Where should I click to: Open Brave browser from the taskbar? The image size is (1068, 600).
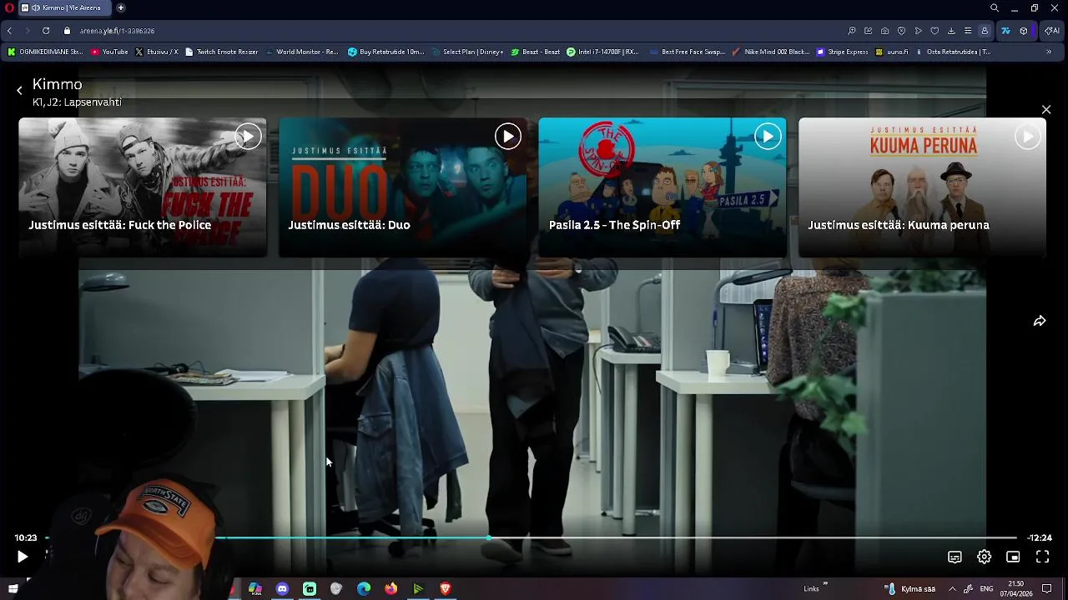pyautogui.click(x=445, y=588)
